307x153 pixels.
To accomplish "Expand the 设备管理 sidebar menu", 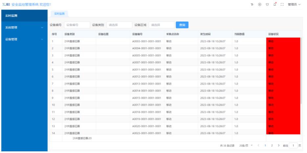I will pos(24,39).
